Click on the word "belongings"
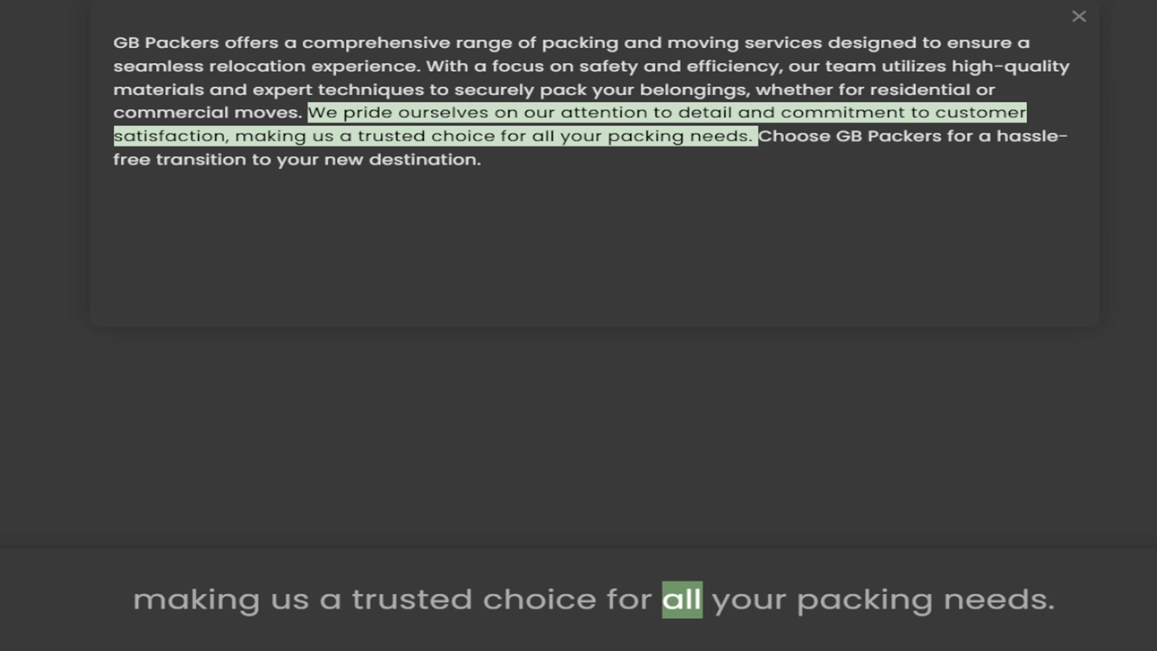Viewport: 1157px width, 651px height. coord(694,90)
